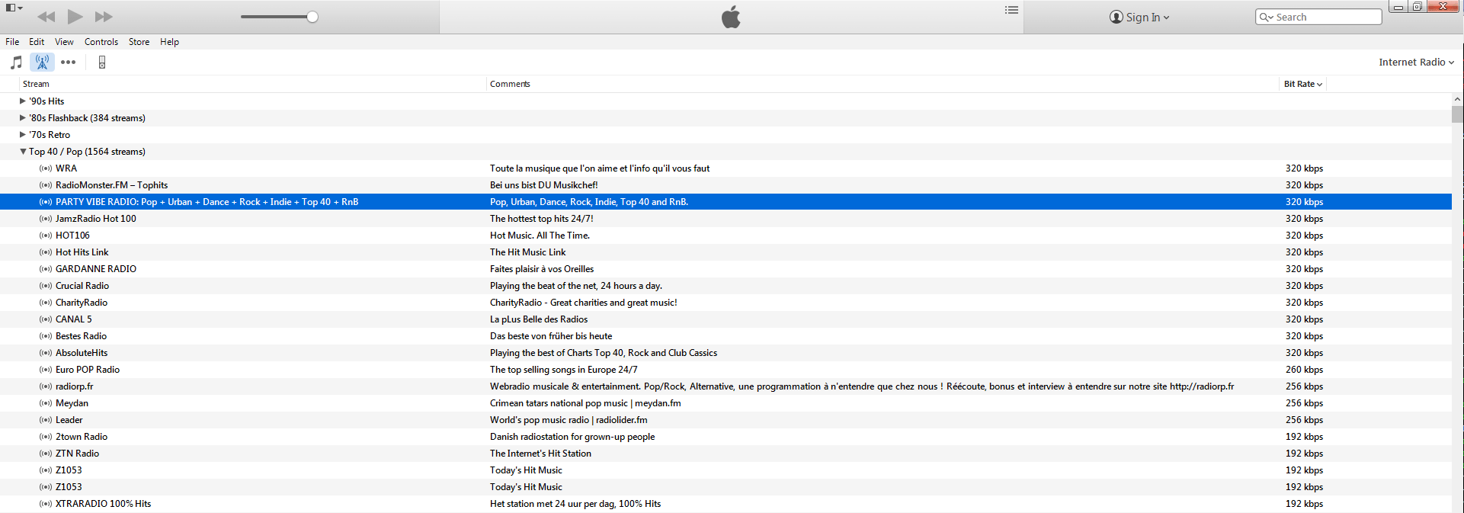
Task: Click the stream icon beside ZTN Radio
Action: click(x=46, y=454)
